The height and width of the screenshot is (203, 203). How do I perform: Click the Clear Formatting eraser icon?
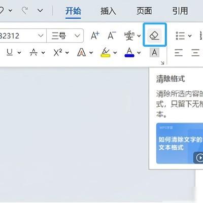(155, 36)
